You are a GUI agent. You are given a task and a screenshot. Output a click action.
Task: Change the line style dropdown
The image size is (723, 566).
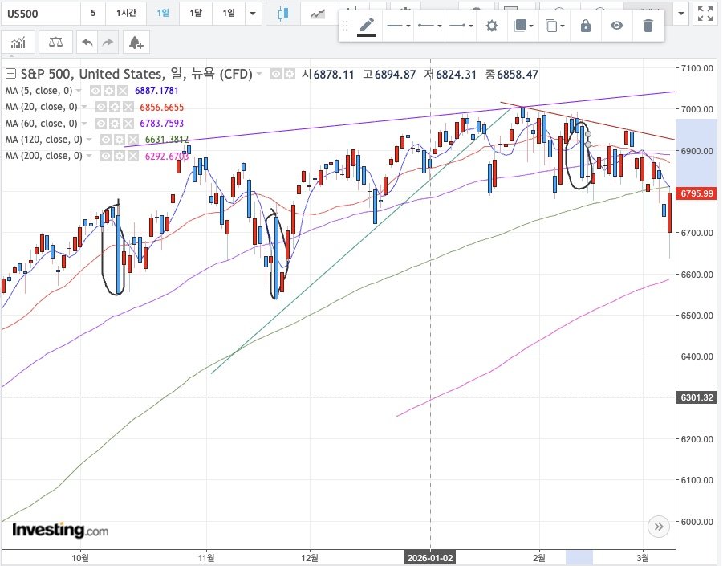(398, 26)
